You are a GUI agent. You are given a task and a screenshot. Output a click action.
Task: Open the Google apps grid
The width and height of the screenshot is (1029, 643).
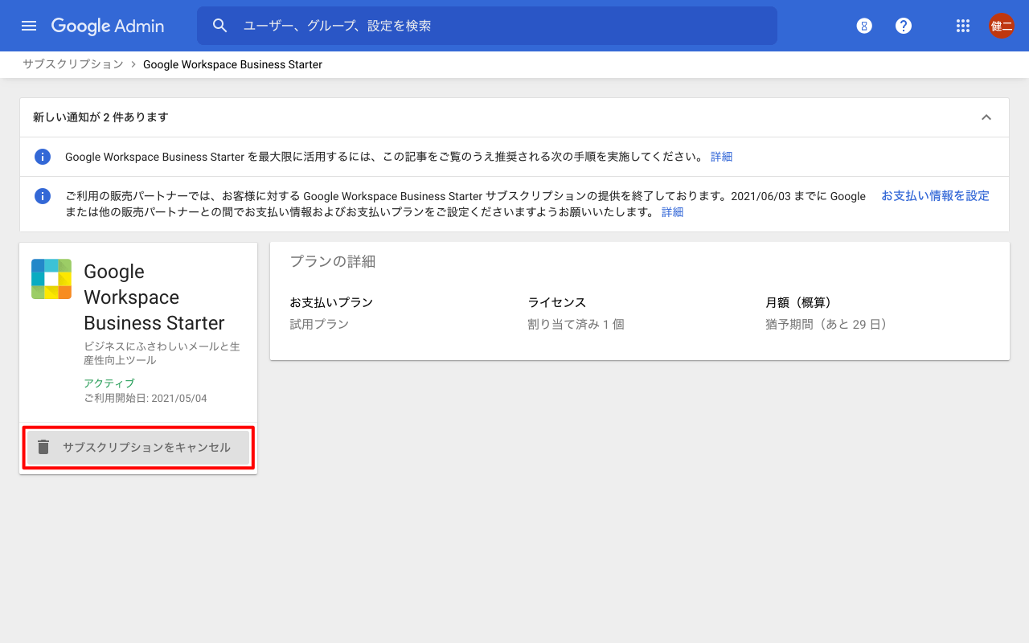pyautogui.click(x=963, y=26)
